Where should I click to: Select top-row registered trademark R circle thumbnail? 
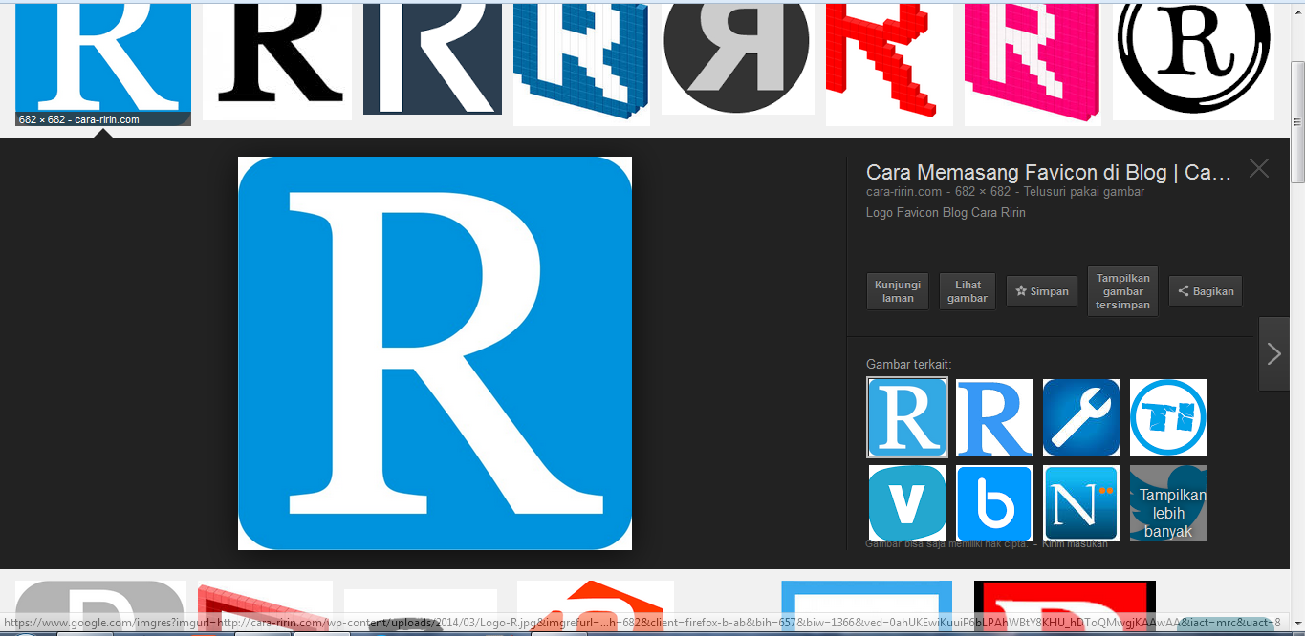[x=1193, y=60]
